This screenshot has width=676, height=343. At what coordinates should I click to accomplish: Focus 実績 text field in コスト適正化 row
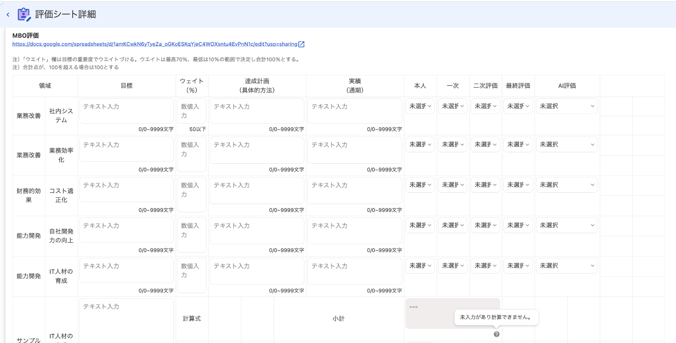(355, 190)
